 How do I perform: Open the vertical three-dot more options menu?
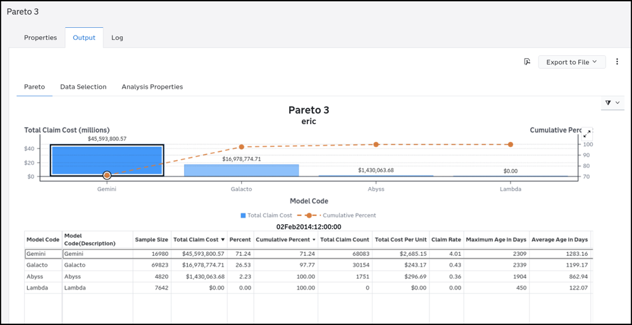617,62
